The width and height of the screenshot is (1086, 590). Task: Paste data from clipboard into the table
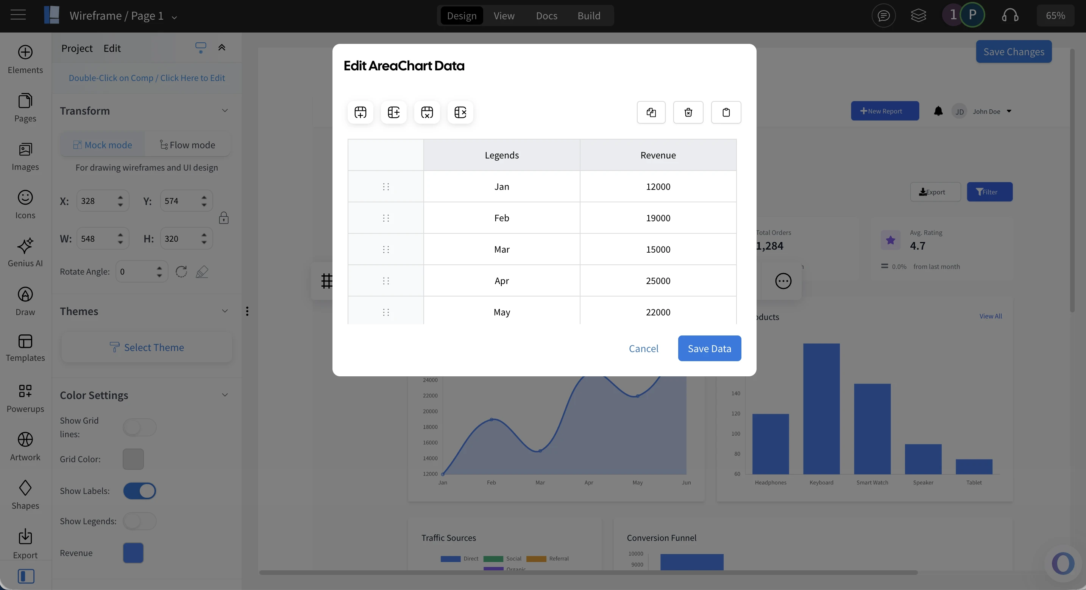tap(726, 112)
